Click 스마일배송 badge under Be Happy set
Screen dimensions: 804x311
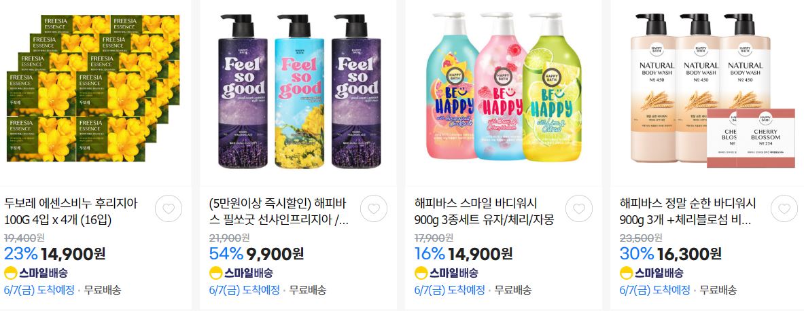click(446, 273)
